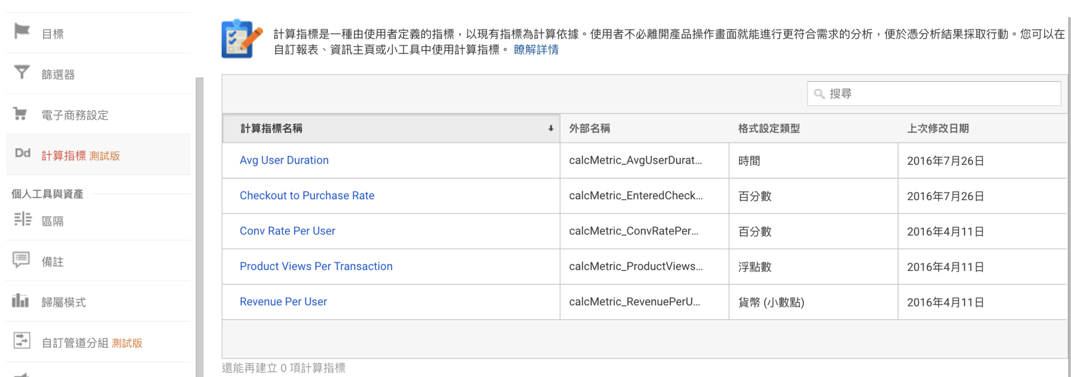Click the flag icon next to 目標
The image size is (1071, 377).
[x=22, y=31]
